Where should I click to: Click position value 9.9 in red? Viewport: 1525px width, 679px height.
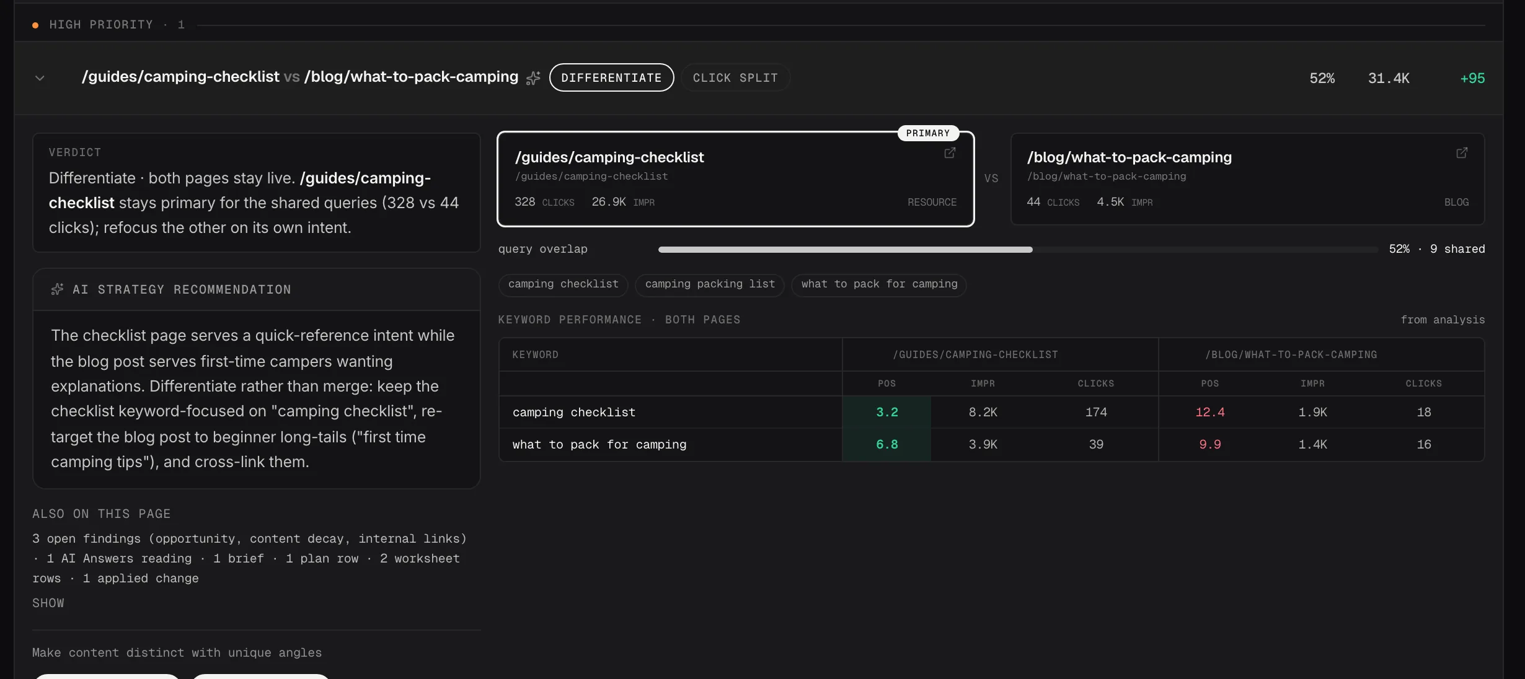tap(1209, 444)
